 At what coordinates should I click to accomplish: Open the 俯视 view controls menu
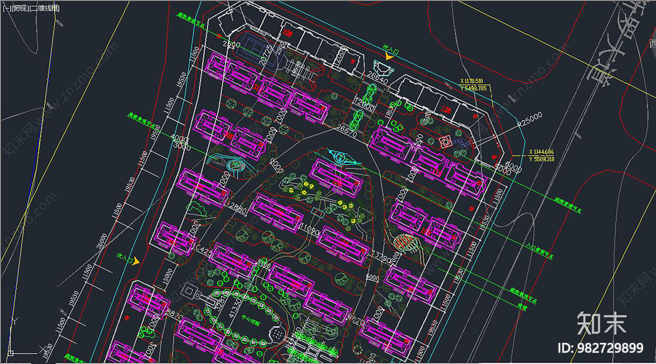20,8
